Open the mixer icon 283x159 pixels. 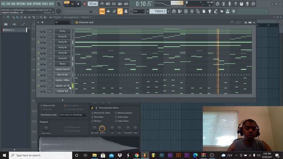191,11
